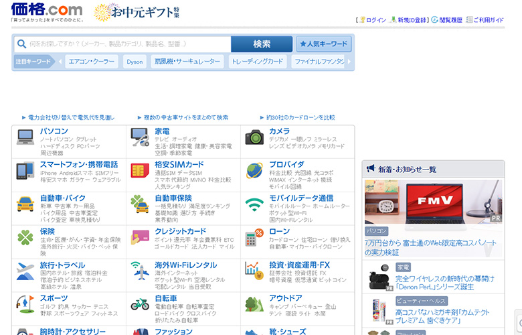Viewport: 522px width, 335px height.
Task: Click the iPhone sublink under スマートフォン
Action: (x=49, y=173)
